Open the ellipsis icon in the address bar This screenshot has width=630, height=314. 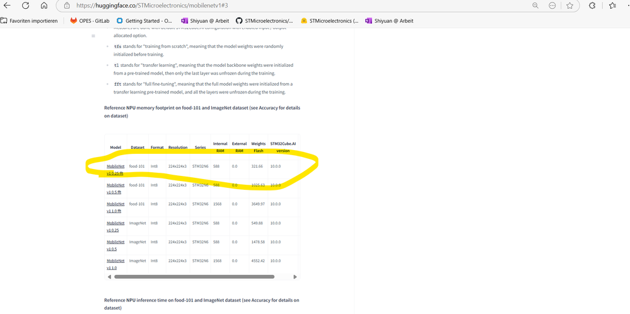[552, 6]
